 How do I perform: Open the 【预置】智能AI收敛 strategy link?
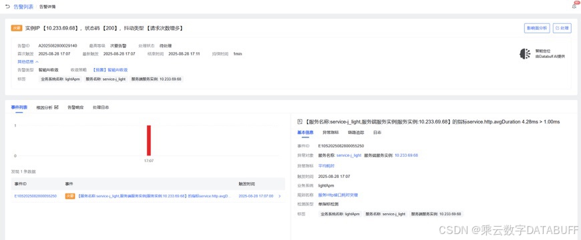[110, 69]
